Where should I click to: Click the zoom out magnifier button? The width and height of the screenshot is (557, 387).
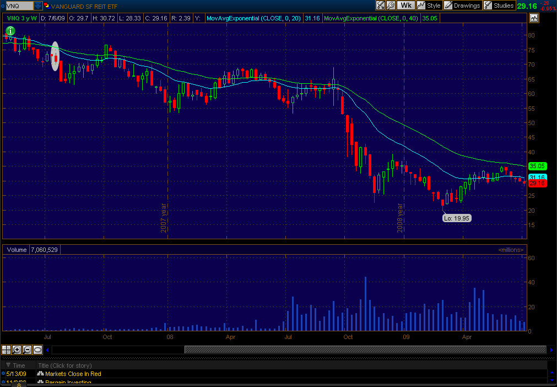28,350
